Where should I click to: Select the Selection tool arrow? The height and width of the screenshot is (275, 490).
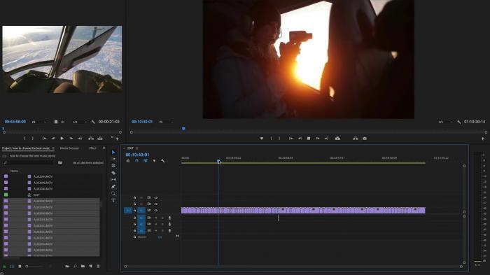(113, 152)
